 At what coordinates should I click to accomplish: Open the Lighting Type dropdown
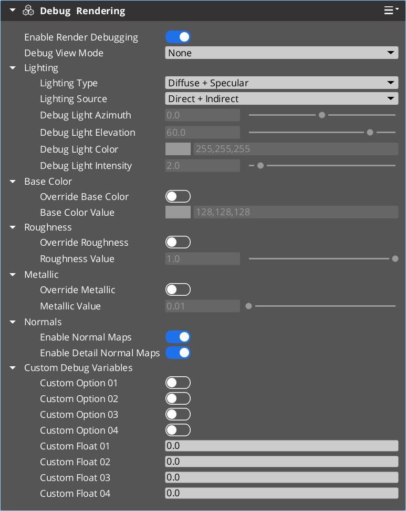(282, 83)
